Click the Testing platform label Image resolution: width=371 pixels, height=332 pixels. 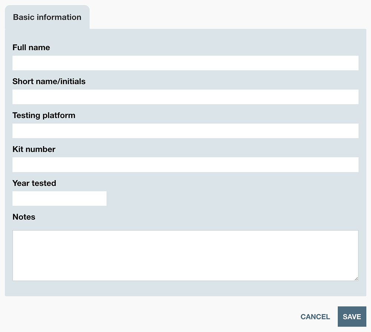click(44, 115)
